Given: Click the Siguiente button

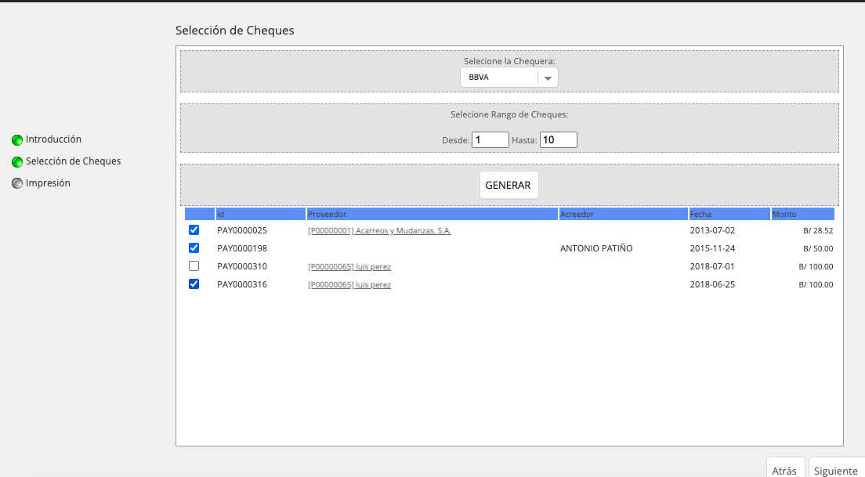Looking at the screenshot, I should [836, 468].
